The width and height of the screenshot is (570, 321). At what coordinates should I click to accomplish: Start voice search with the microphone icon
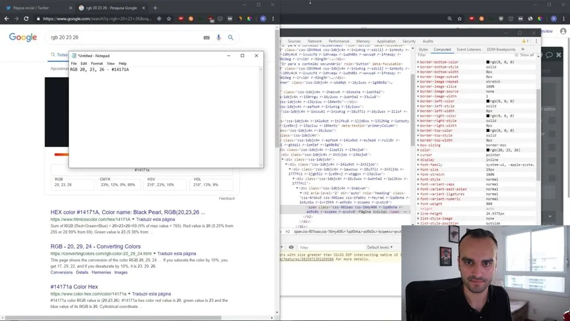click(x=218, y=37)
